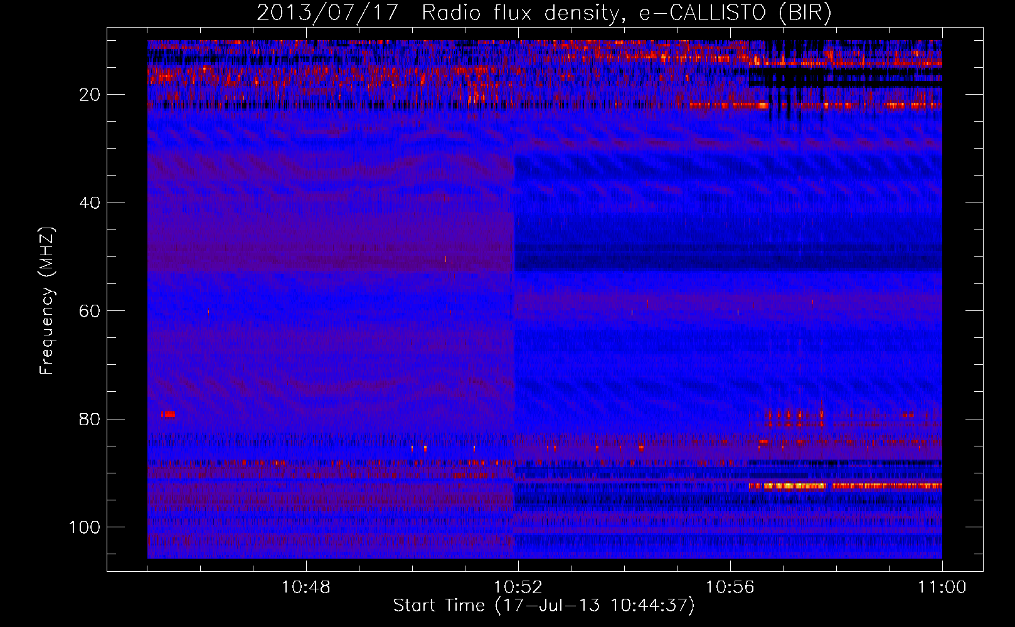Viewport: 1015px width, 627px height.
Task: Click the time tick label "11:00"
Action: pos(942,587)
